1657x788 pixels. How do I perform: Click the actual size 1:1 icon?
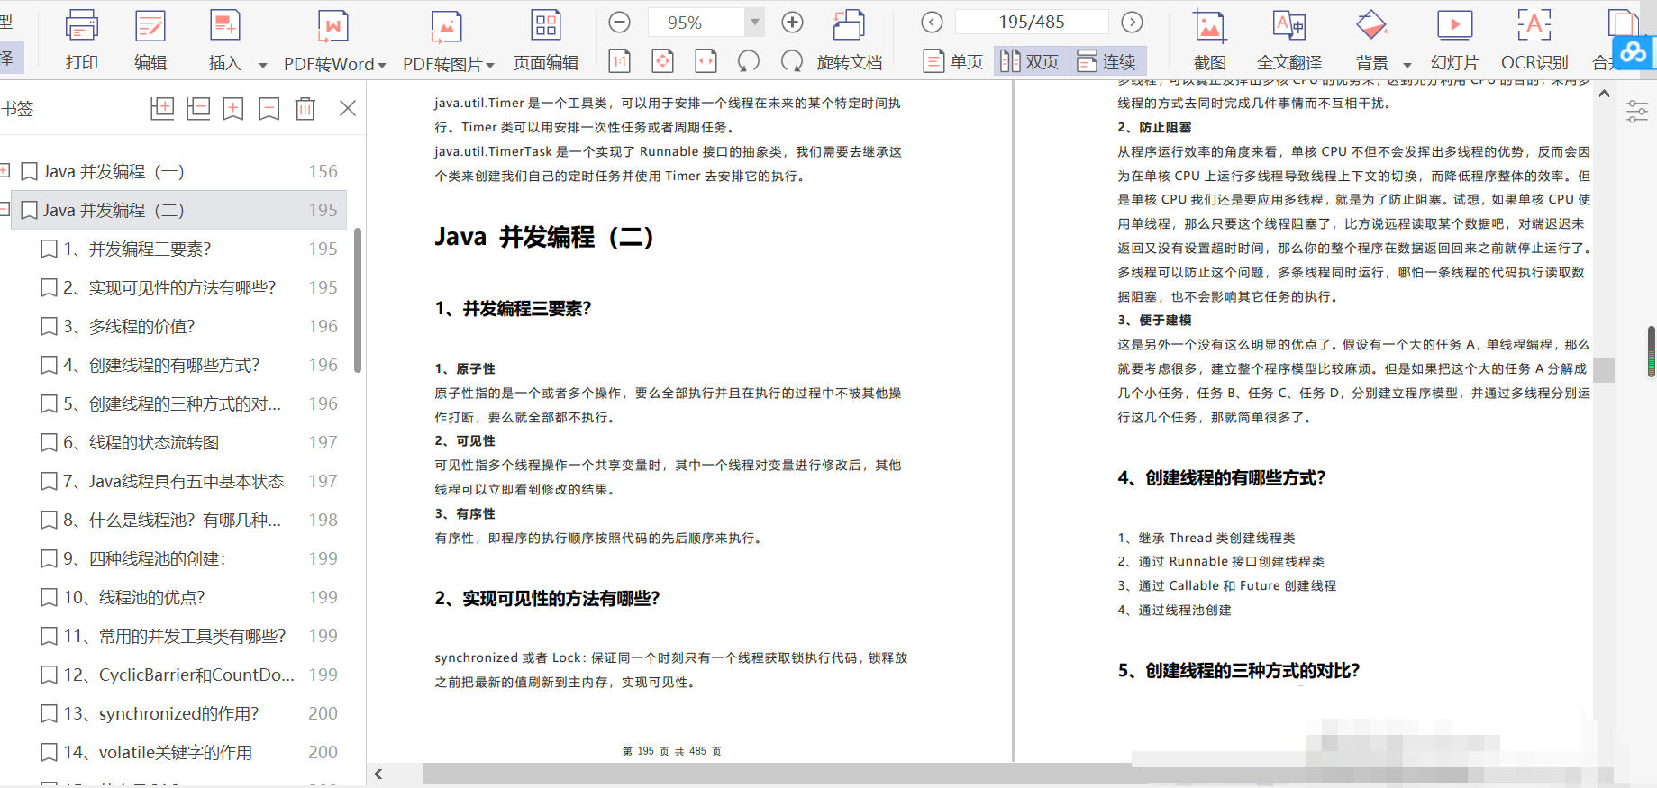coord(620,61)
